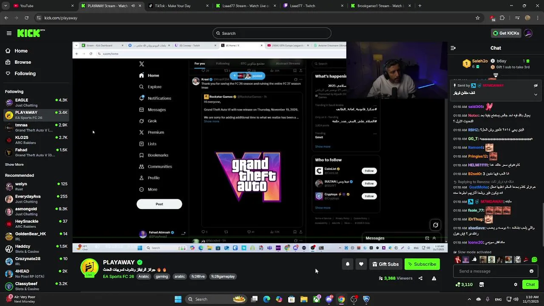Share the stream via the share icon
Screen dimensions: 544x306
tap(420, 278)
